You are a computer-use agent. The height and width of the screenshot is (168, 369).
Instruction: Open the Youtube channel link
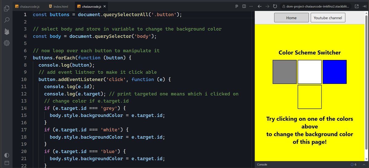point(328,18)
